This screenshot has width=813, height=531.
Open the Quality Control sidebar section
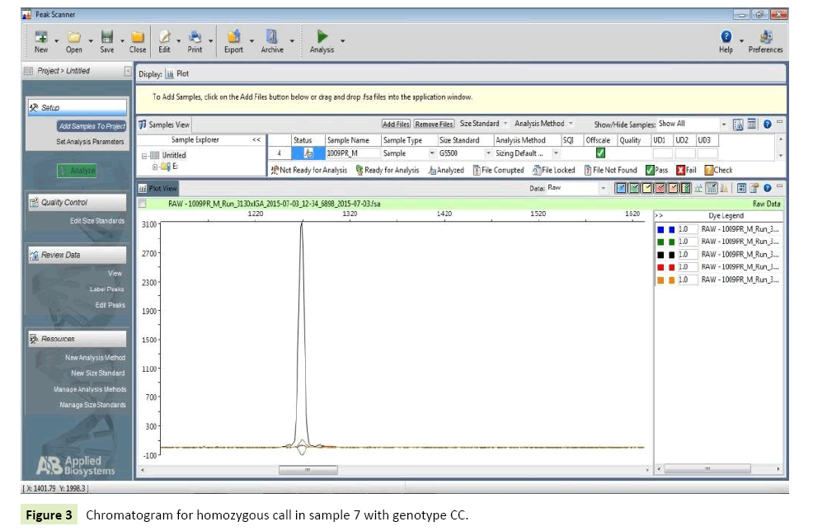pyautogui.click(x=77, y=203)
